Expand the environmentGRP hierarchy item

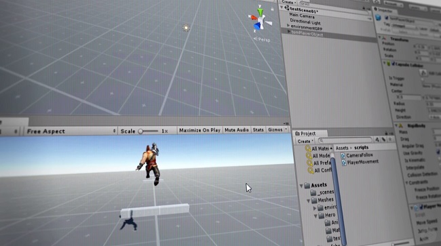pos(288,25)
